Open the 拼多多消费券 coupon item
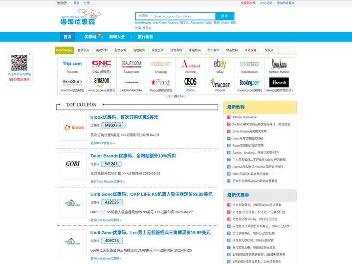The image size is (352, 264). [x=257, y=205]
